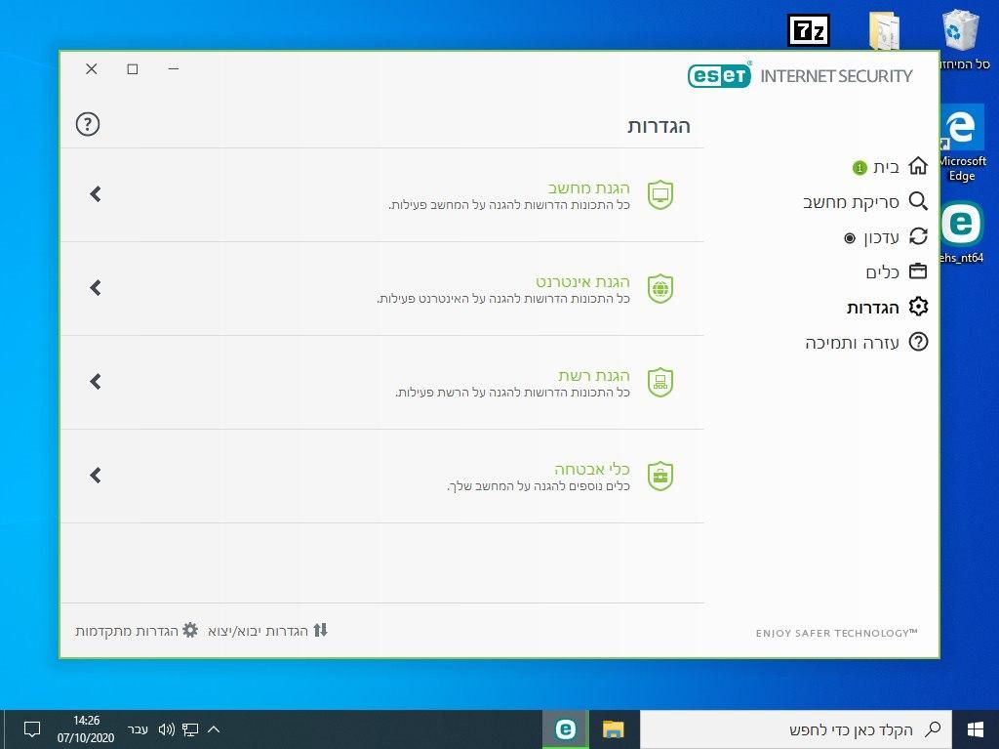Open the עדכון update page
999x749 pixels.
(881, 237)
